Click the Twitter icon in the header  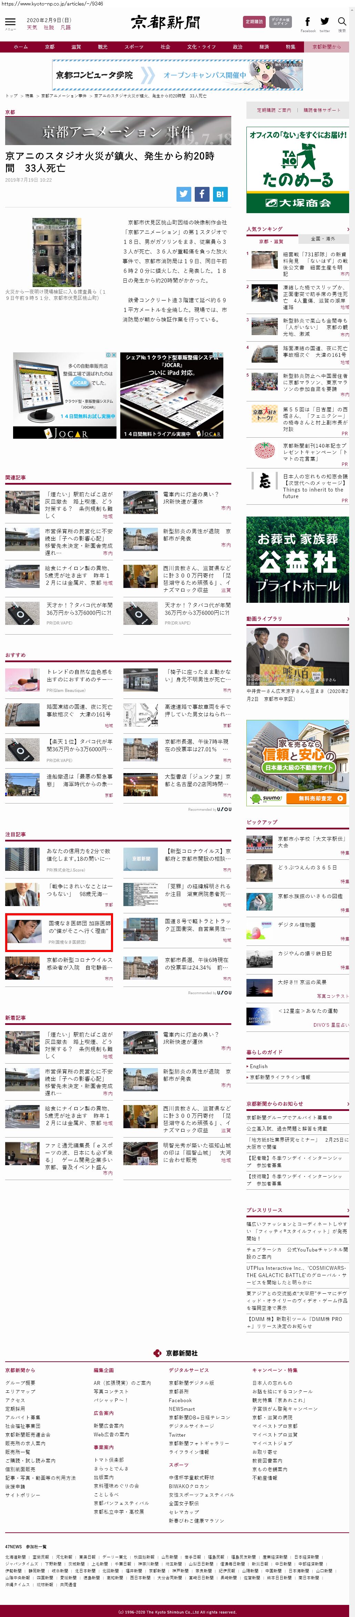tap(324, 22)
